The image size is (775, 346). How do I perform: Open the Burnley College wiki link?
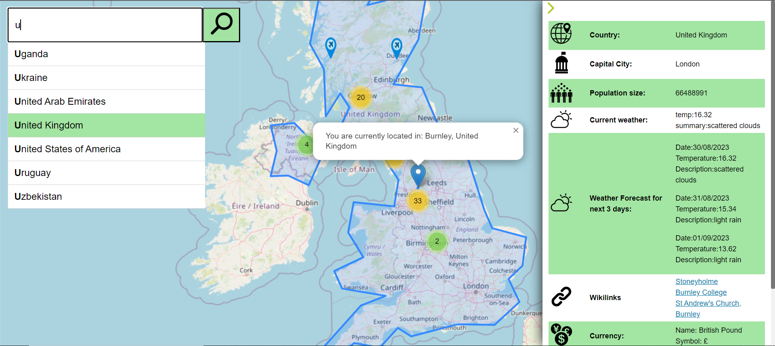point(701,292)
